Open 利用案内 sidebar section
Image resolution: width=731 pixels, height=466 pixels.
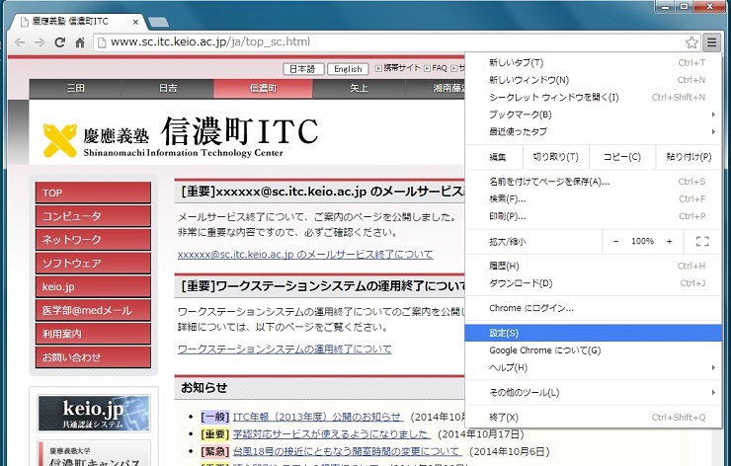click(93, 334)
